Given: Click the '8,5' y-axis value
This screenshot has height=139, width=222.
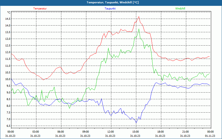Looking at the screenshot, I should pos(9,99).
